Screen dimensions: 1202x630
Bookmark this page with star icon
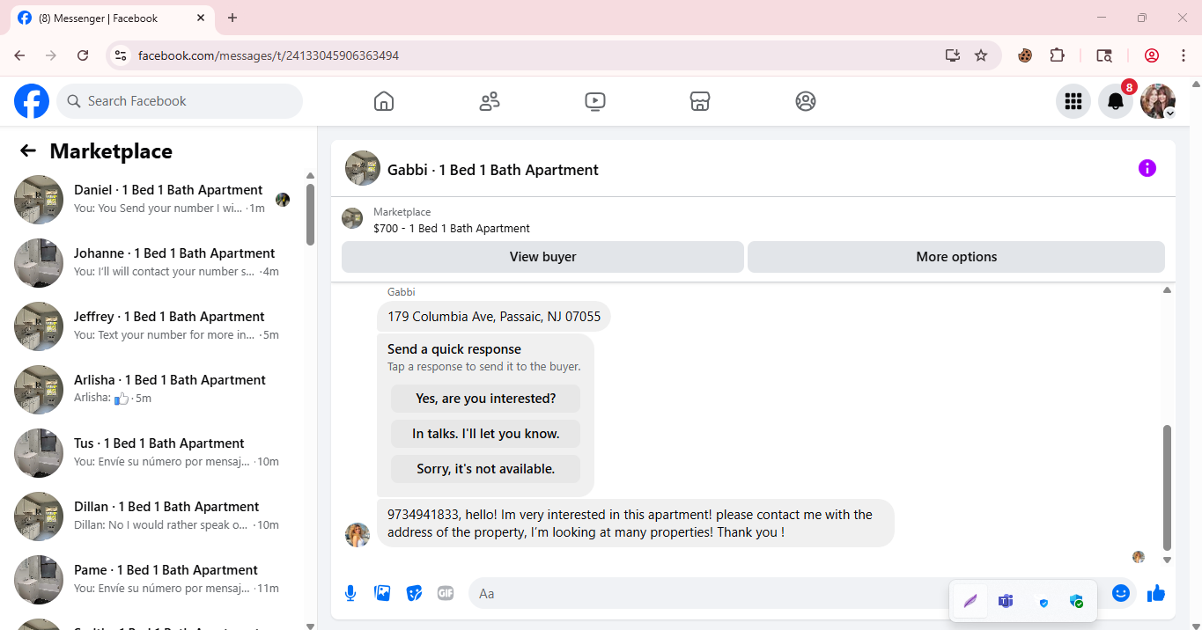tap(981, 55)
